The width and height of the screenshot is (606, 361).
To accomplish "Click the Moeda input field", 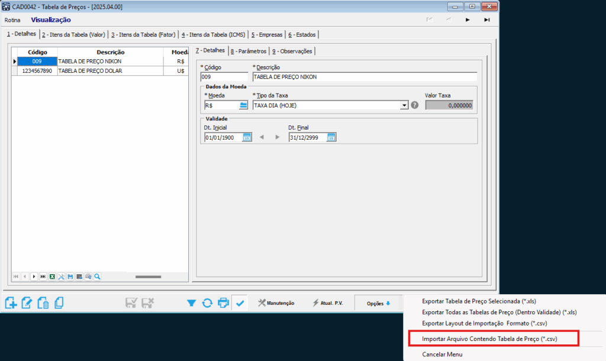I will pos(221,105).
